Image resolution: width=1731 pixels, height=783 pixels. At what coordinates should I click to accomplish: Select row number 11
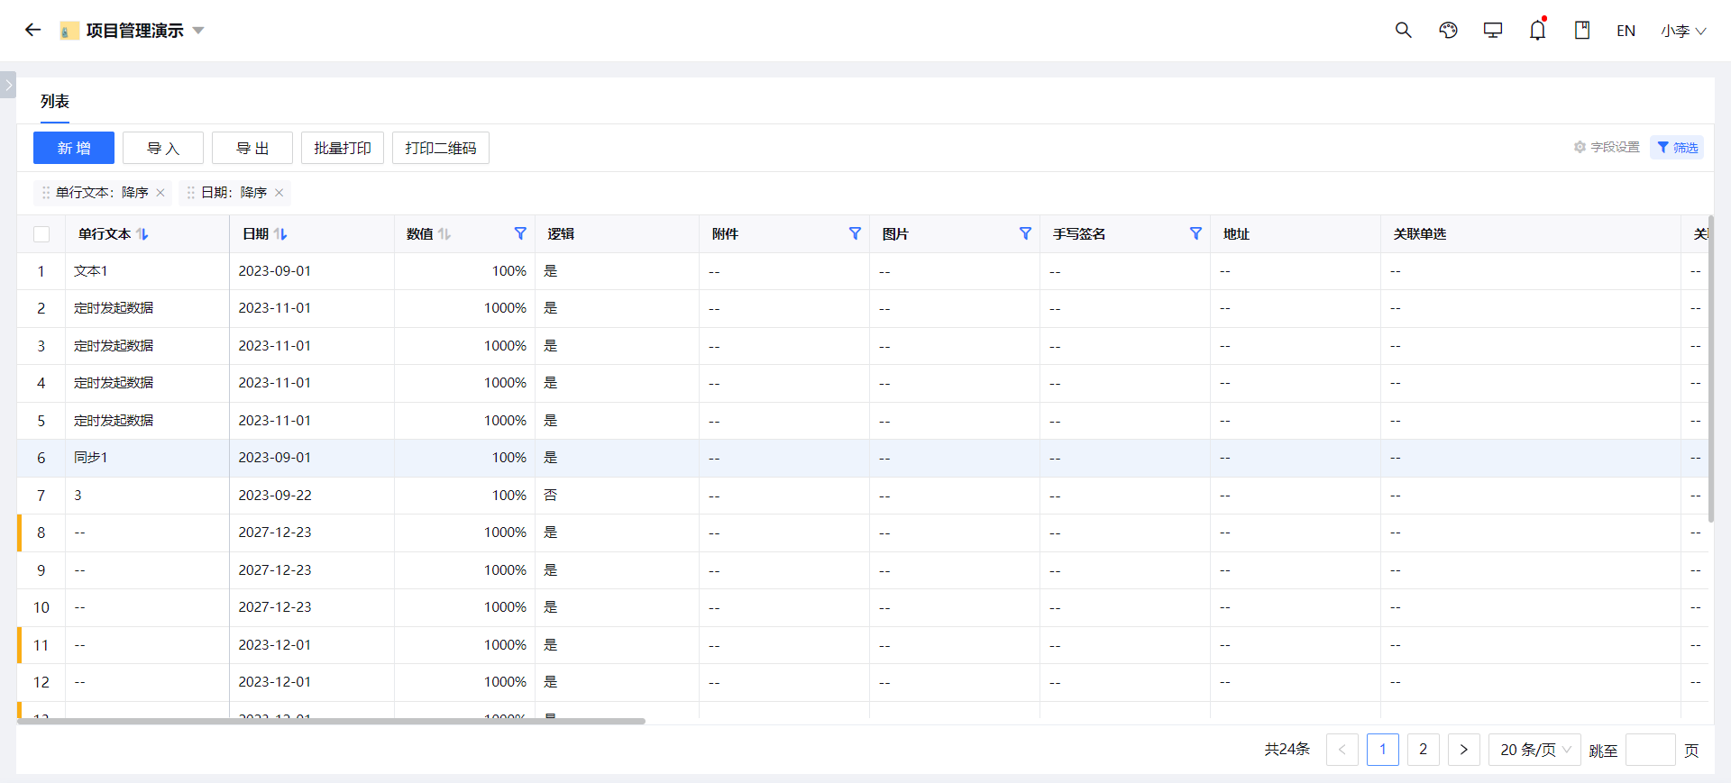click(41, 645)
